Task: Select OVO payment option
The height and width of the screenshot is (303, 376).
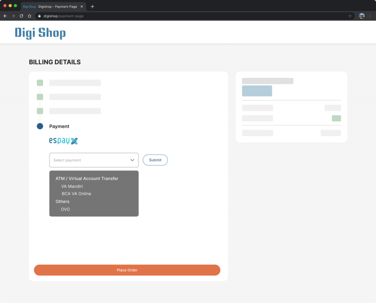Action: click(x=65, y=210)
